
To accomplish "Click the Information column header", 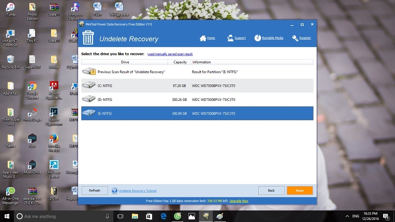I will [x=252, y=62].
